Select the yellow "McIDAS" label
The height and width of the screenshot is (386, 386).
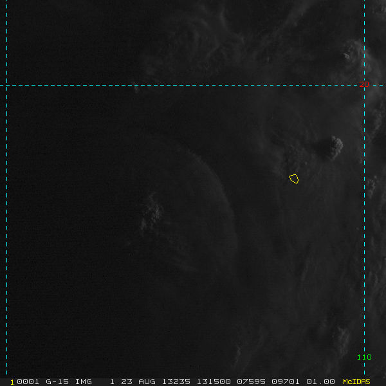pyautogui.click(x=356, y=381)
